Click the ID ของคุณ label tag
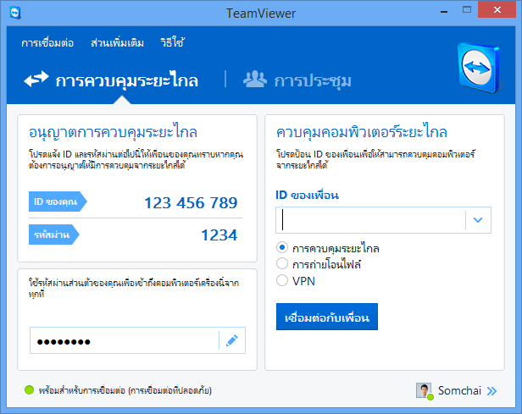 [58, 201]
